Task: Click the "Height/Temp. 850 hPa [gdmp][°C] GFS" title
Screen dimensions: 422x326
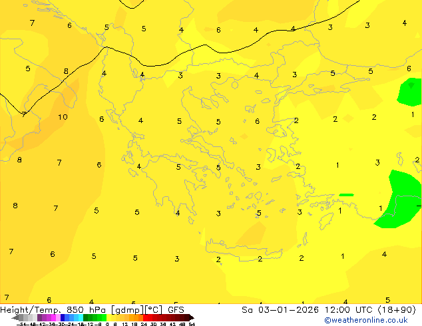Action: click(x=92, y=310)
